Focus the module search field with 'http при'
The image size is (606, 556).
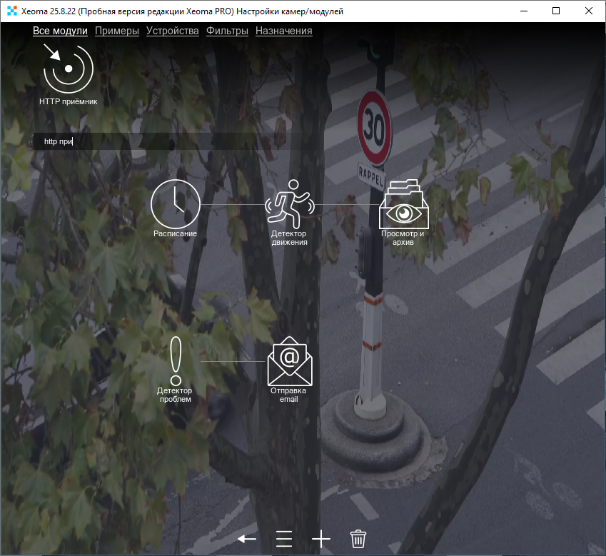[x=143, y=141]
